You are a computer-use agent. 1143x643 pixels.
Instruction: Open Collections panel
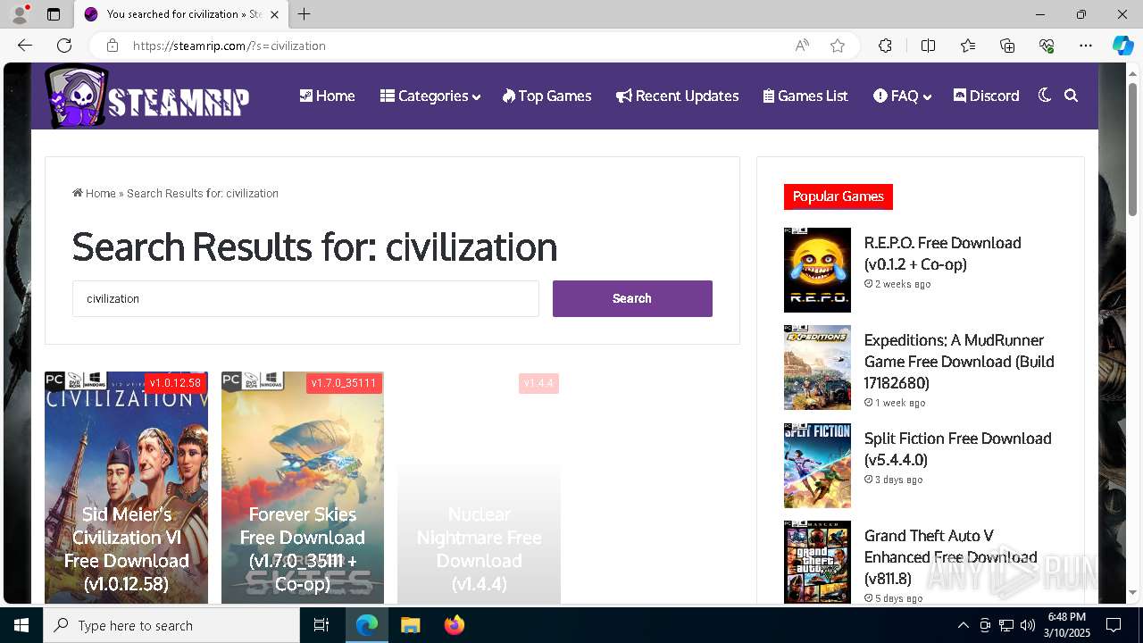(x=1007, y=46)
